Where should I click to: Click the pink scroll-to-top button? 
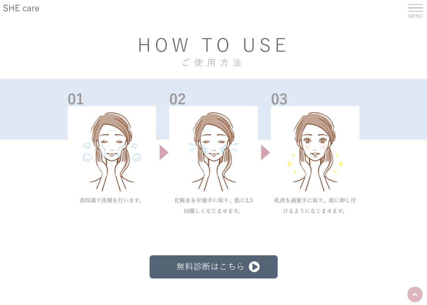click(x=415, y=294)
